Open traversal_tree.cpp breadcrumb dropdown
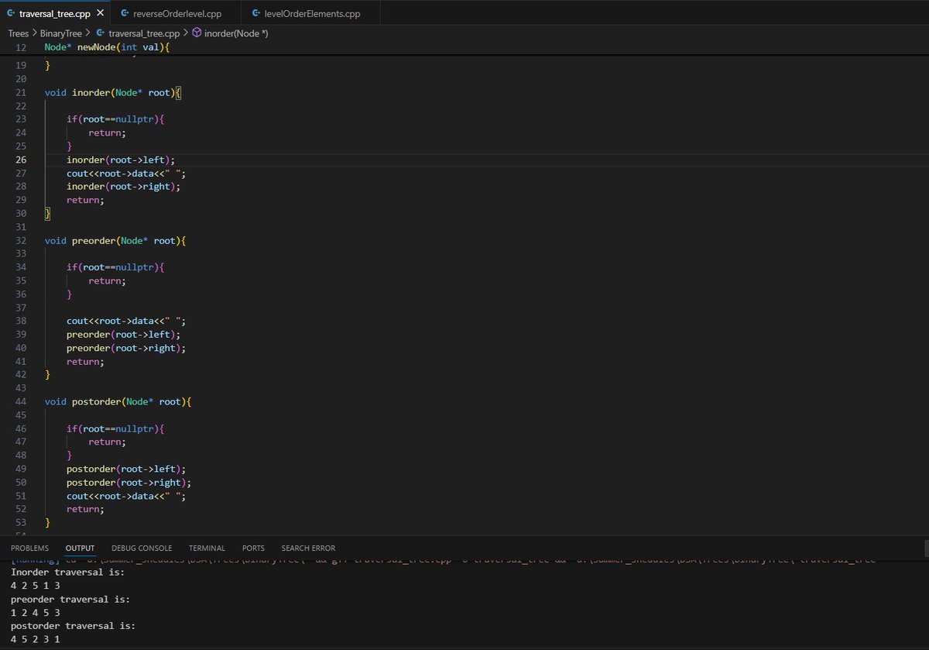Screen dimensions: 929x650 [x=144, y=33]
